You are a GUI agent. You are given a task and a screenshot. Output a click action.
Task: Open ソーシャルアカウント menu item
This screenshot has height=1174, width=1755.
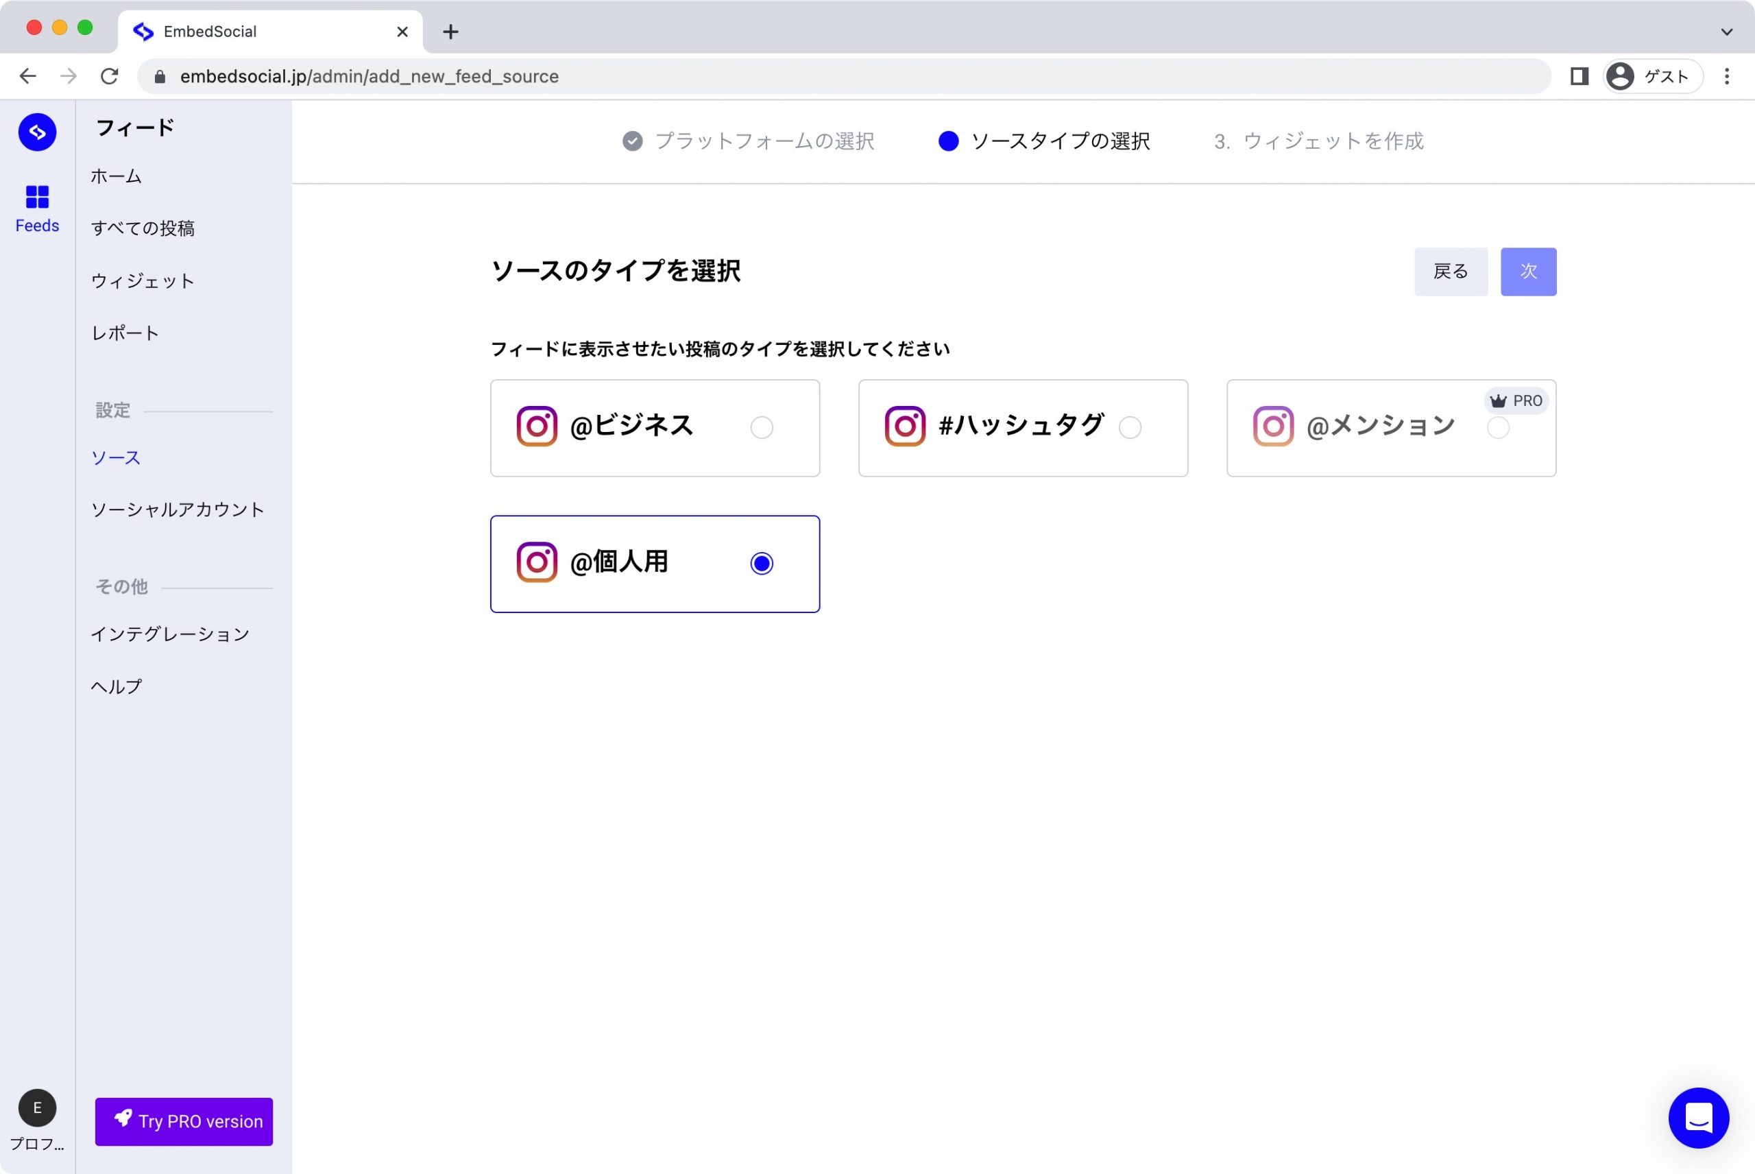178,510
